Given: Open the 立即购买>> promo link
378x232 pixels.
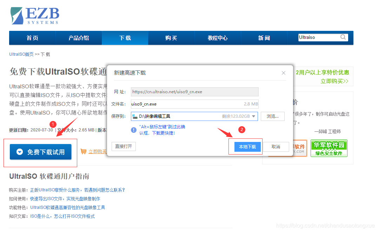Looking at the screenshot, I should click(x=334, y=81).
